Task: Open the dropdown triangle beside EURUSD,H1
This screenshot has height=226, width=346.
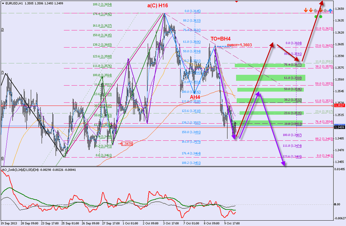Action: (x=3, y=3)
